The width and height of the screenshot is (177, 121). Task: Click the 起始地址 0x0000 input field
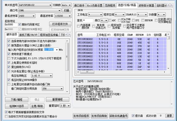(11, 24)
